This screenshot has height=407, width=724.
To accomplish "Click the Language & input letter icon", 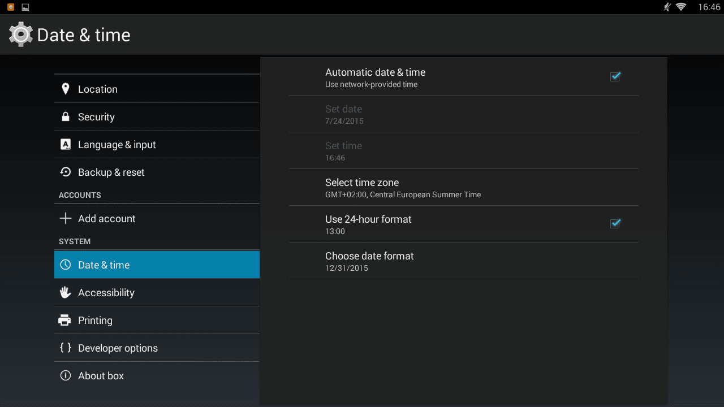I will click(x=66, y=144).
